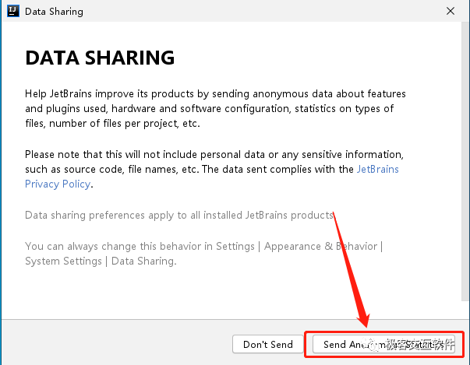
Task: Close the Data Sharing dialog
Action: click(x=451, y=12)
